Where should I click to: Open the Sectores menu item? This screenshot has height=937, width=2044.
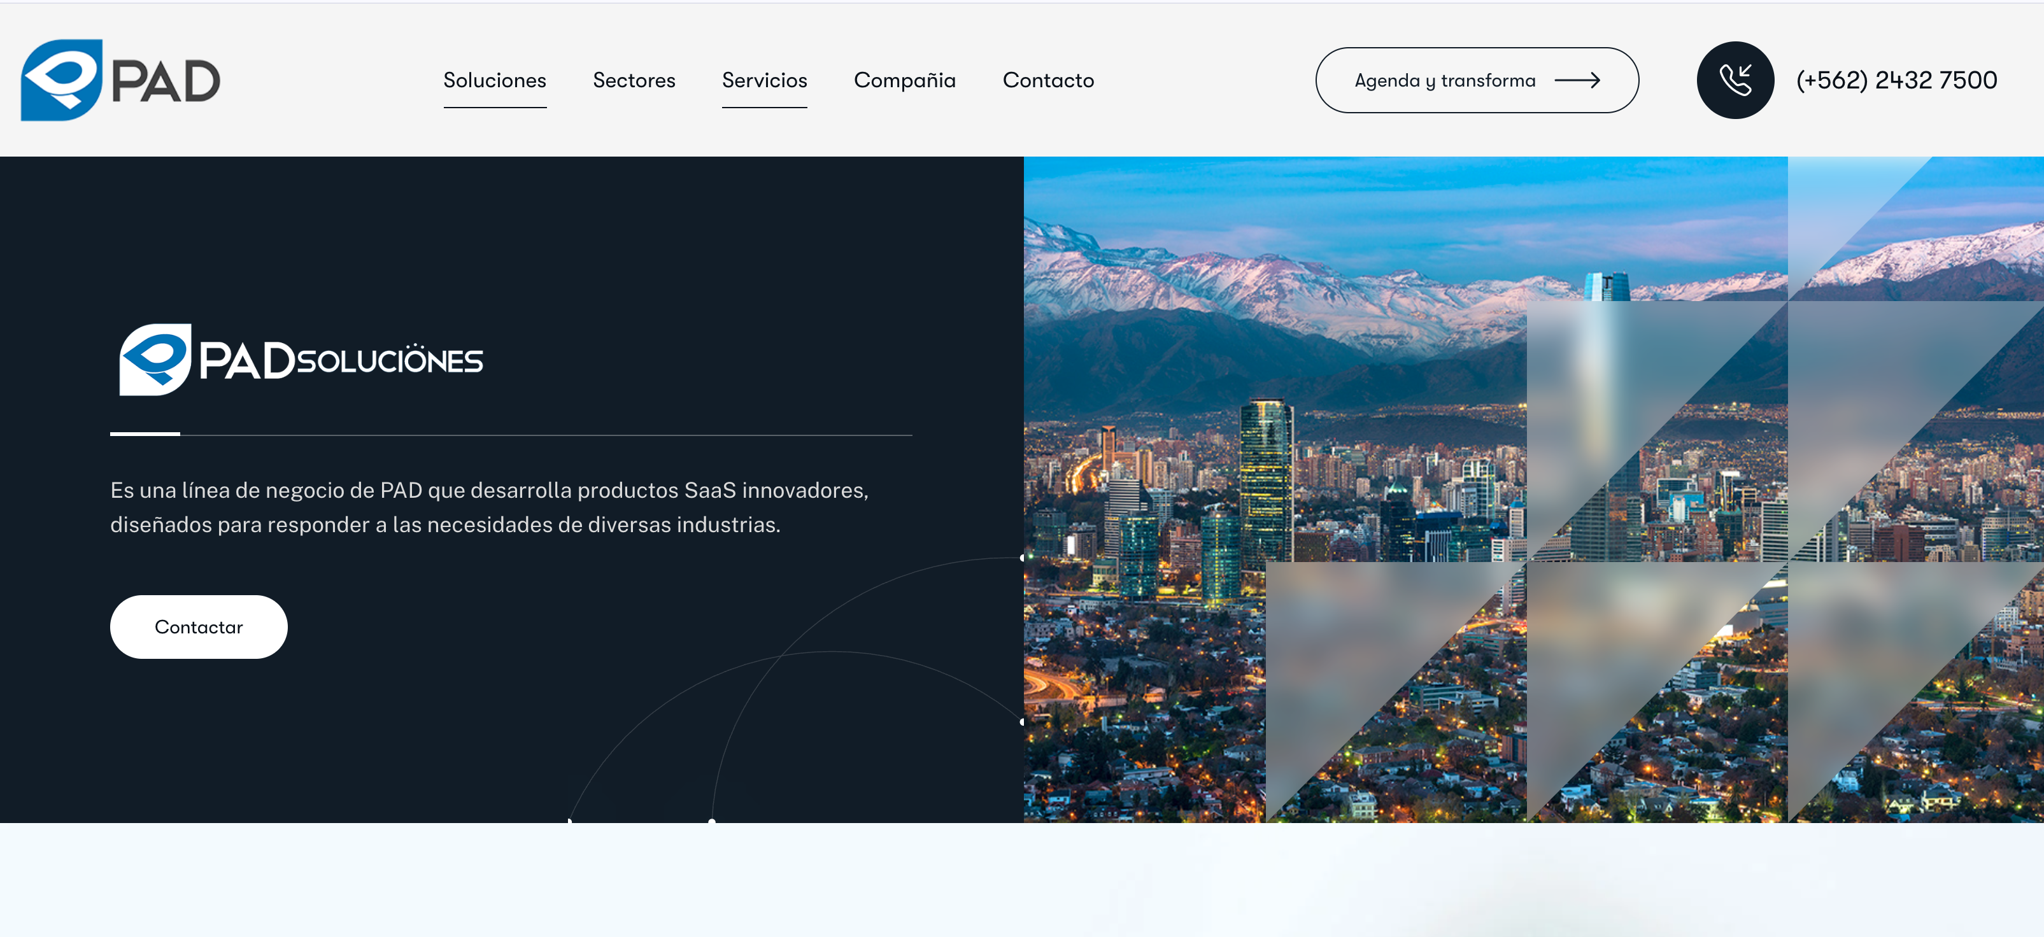pos(633,80)
